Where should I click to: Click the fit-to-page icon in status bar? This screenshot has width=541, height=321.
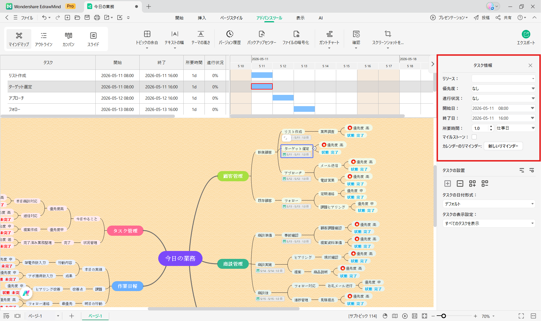click(x=415, y=316)
